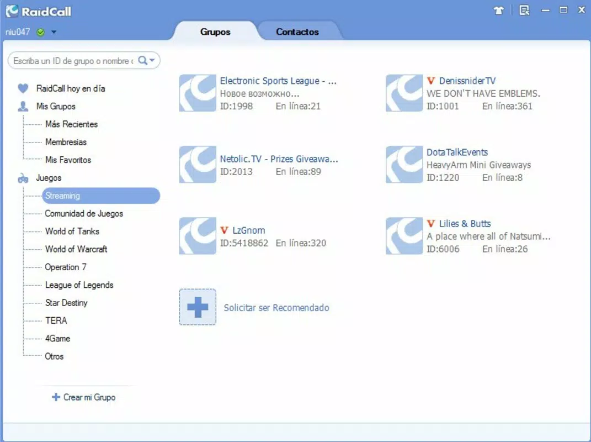Minimize the RaidCall window
The width and height of the screenshot is (591, 442).
click(x=545, y=10)
